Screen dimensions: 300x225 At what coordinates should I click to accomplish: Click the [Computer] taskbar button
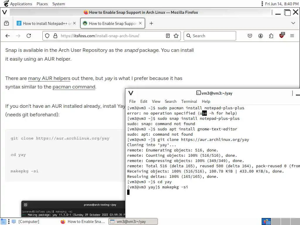[25, 221]
